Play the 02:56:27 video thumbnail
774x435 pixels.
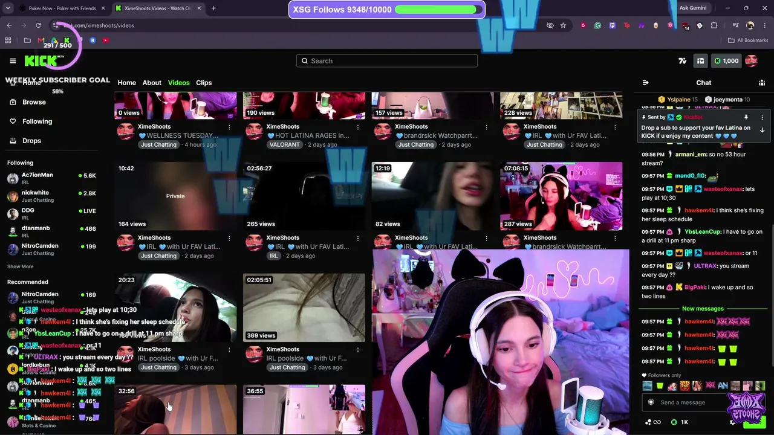click(x=304, y=196)
